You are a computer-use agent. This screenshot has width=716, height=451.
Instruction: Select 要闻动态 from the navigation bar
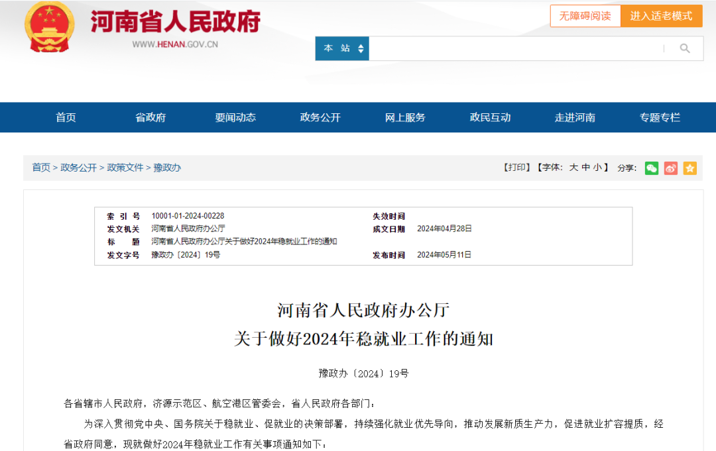point(235,117)
